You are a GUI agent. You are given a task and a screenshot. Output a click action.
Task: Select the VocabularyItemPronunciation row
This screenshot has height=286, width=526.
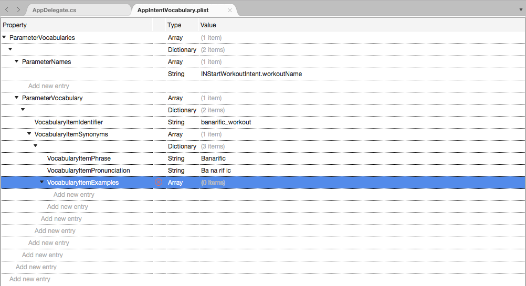tap(263, 171)
